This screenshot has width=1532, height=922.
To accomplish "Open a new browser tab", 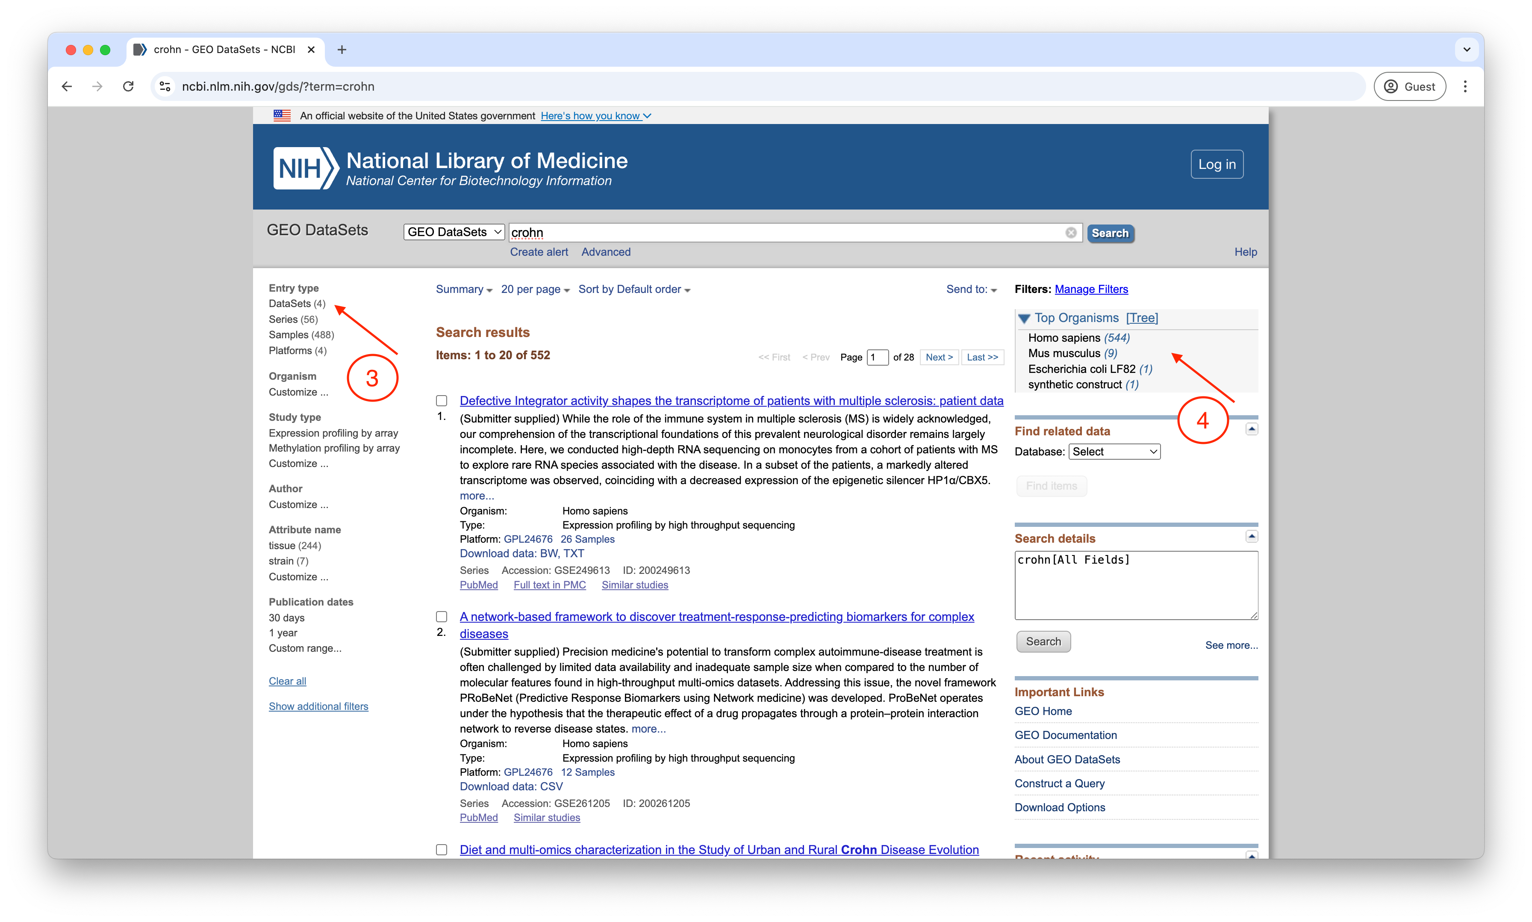I will point(342,50).
